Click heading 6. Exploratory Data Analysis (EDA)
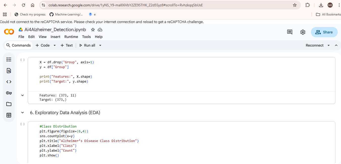 click(65, 113)
